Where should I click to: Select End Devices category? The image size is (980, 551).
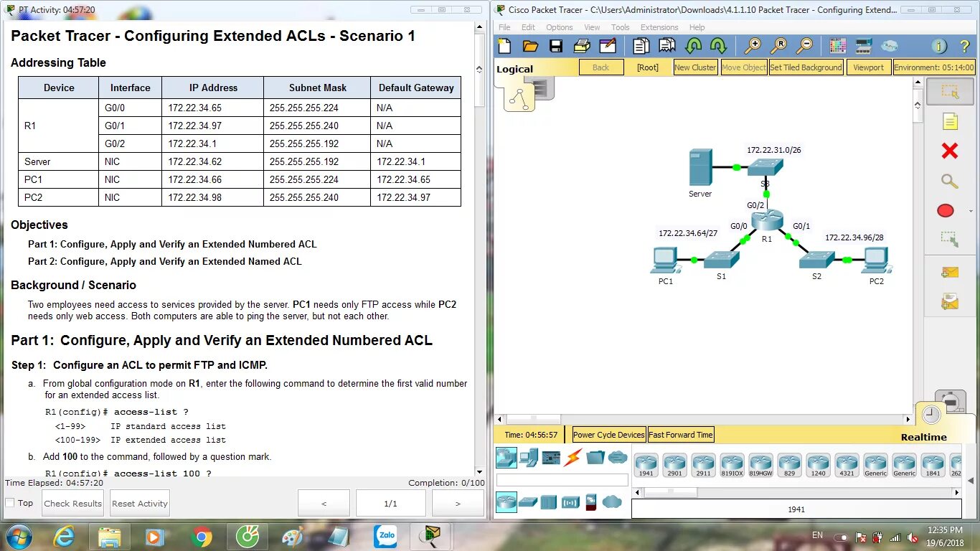coord(529,457)
